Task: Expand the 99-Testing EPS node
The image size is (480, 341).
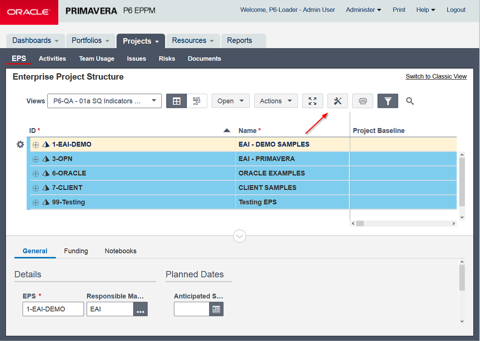Action: pos(36,203)
